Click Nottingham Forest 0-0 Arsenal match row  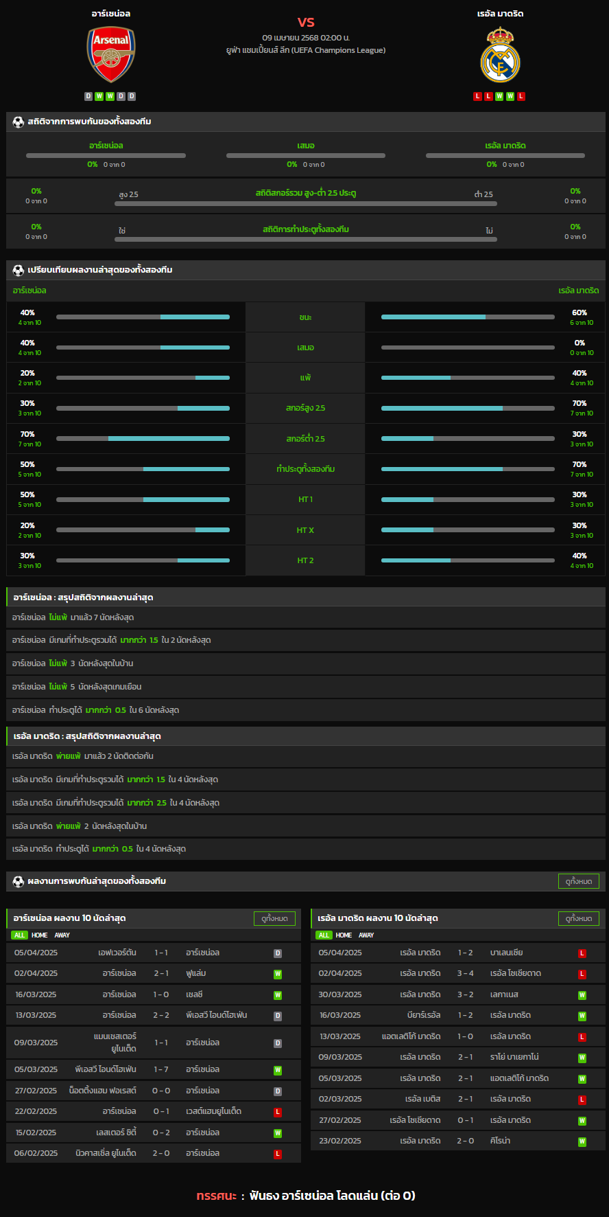(x=154, y=1091)
